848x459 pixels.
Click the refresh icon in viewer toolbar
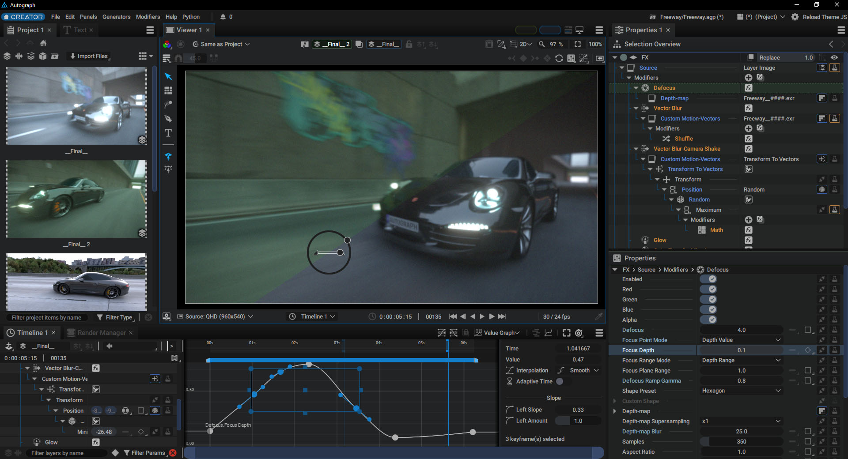tap(559, 58)
